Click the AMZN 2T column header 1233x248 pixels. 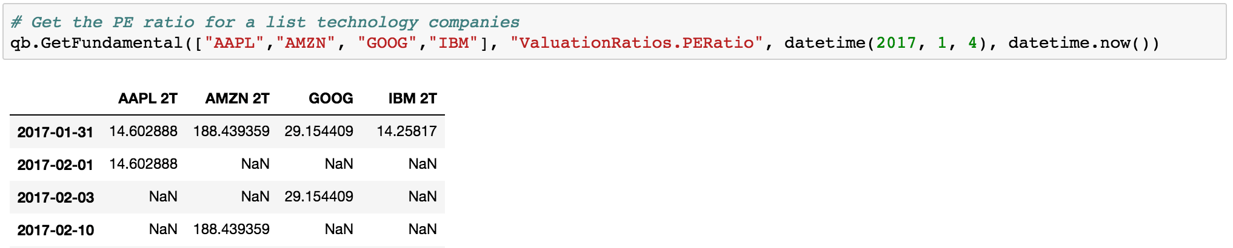coord(237,99)
